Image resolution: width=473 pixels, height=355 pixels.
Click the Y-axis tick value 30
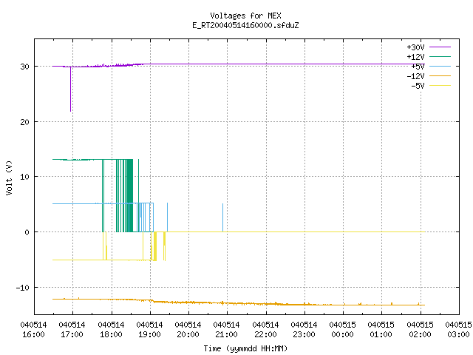24,67
